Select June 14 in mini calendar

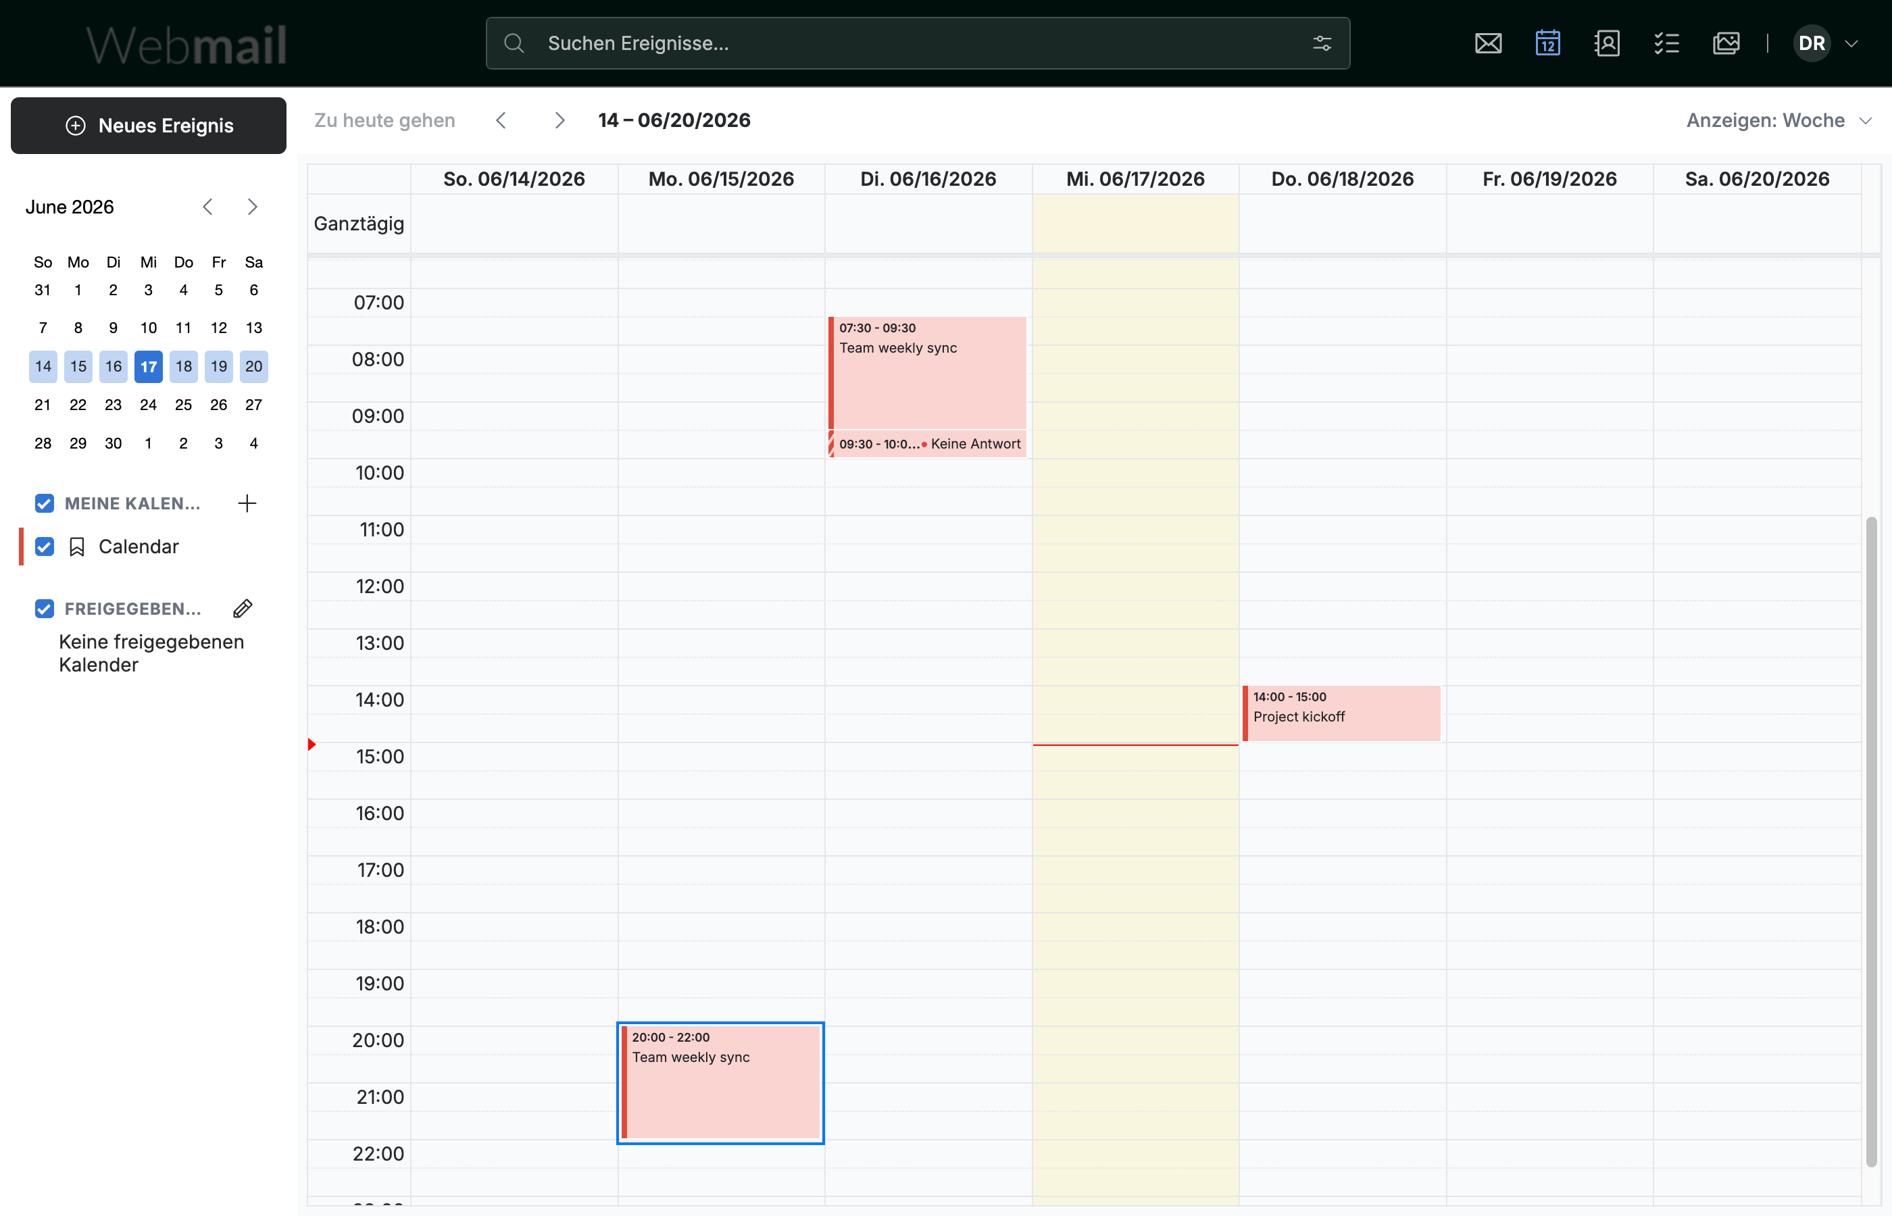[43, 366]
